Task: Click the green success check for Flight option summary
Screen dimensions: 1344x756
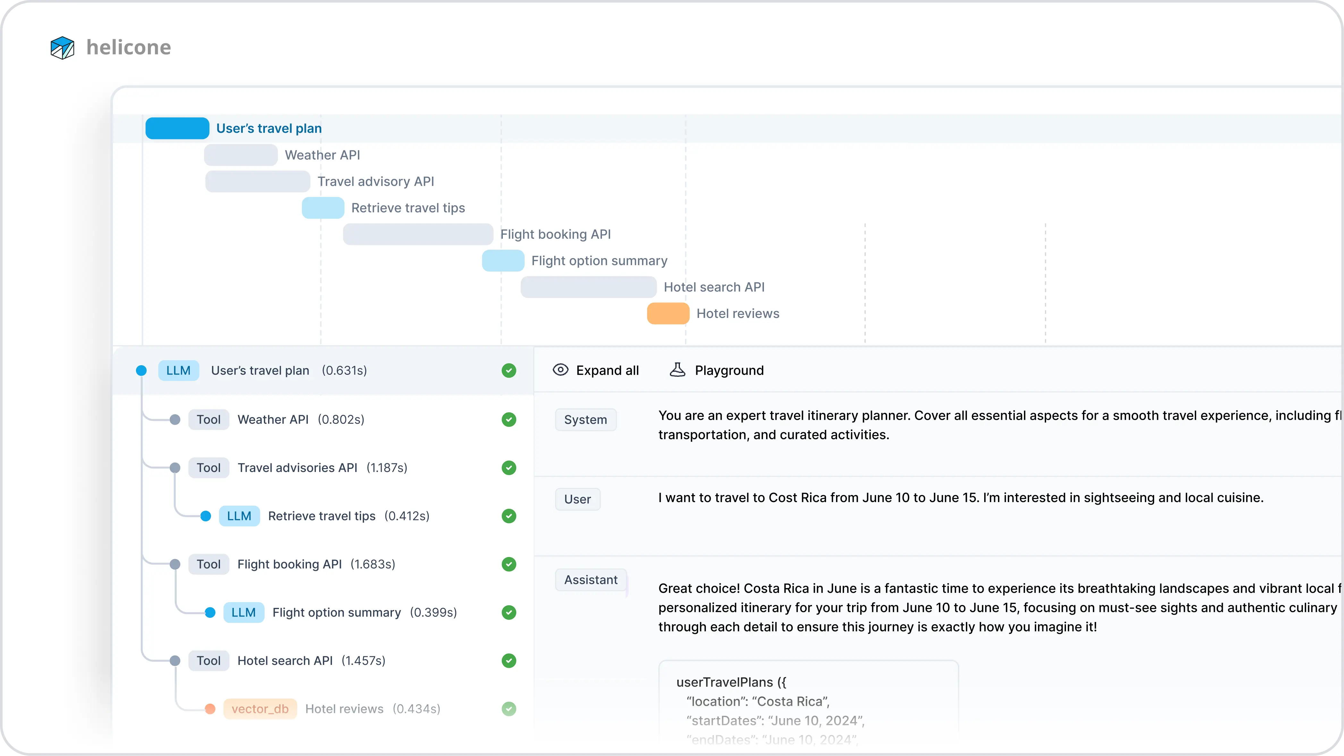Action: click(509, 612)
